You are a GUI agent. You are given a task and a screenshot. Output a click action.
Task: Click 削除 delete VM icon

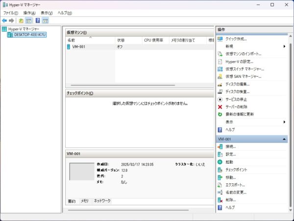[220, 200]
